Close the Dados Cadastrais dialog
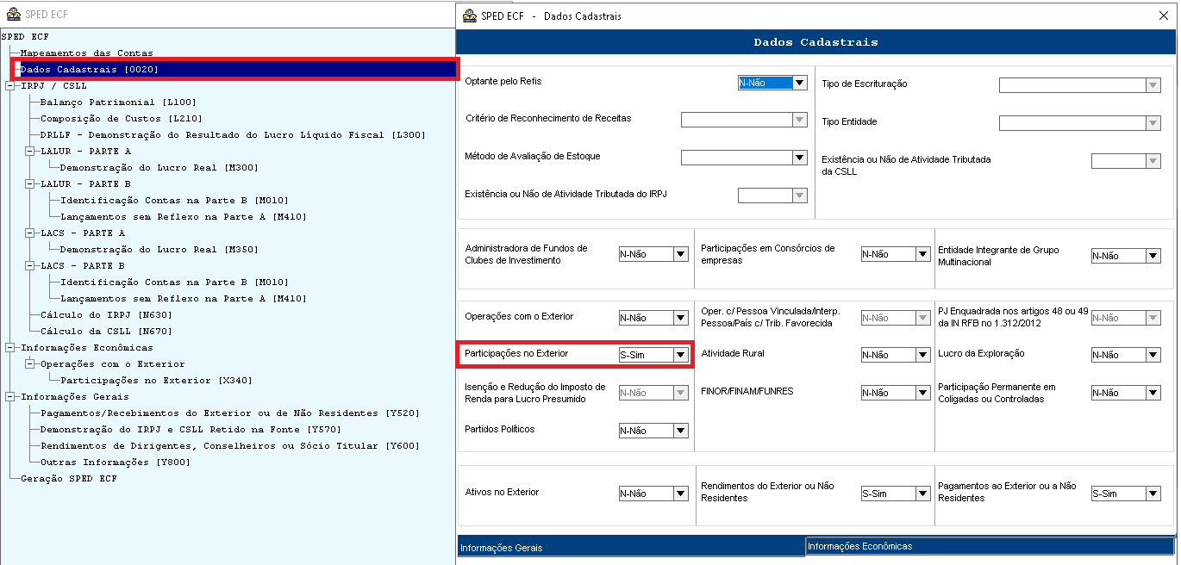Image resolution: width=1181 pixels, height=565 pixels. pyautogui.click(x=1165, y=16)
